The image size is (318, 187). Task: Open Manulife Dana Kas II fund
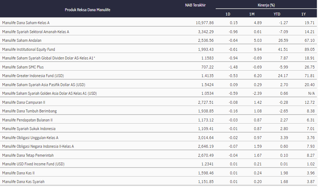pos(18,173)
